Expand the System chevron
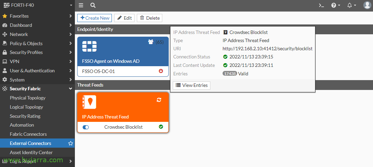This screenshot has height=167, width=373. point(70,79)
